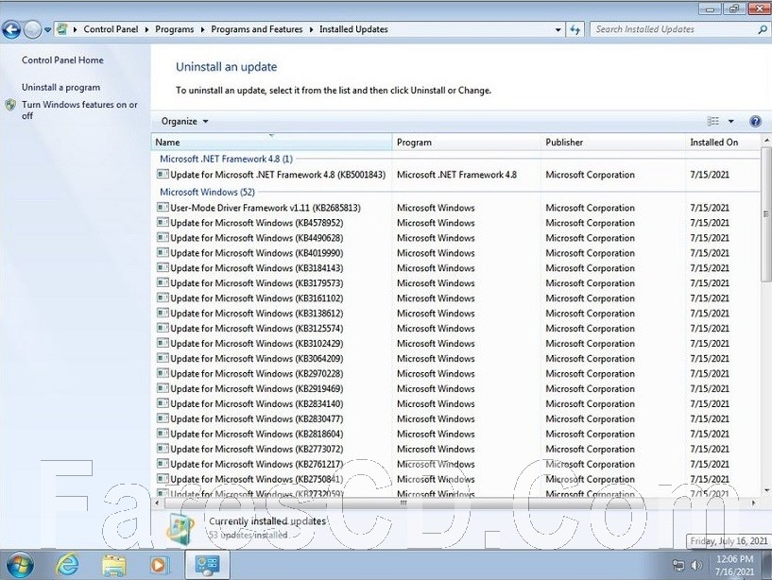Screen dimensions: 772x580
Task: Collapse the Microsoft .NET Framework 4.8 group
Action: [x=226, y=159]
